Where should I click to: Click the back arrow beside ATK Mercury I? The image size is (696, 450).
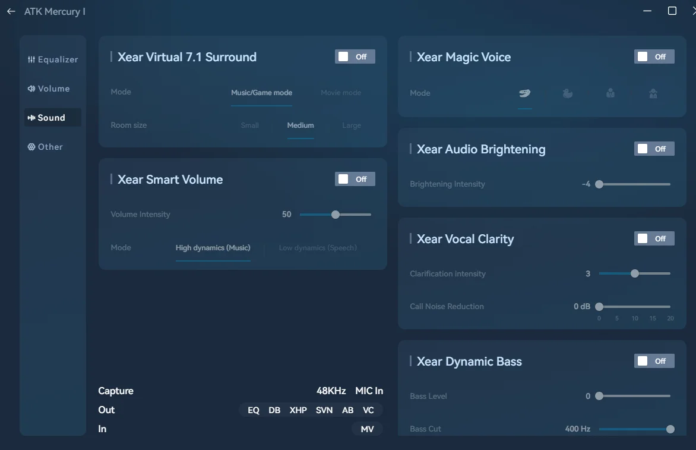11,11
